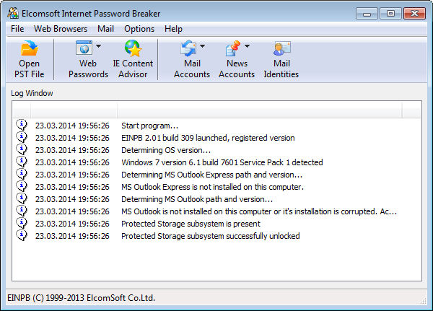Select the Windows 7 version detected log row
433x311 pixels.
click(222, 162)
